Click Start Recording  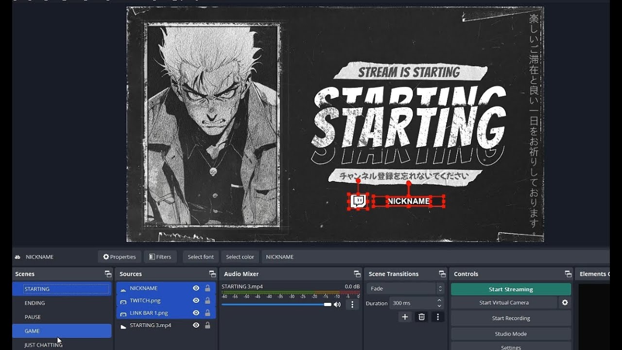[x=511, y=318]
